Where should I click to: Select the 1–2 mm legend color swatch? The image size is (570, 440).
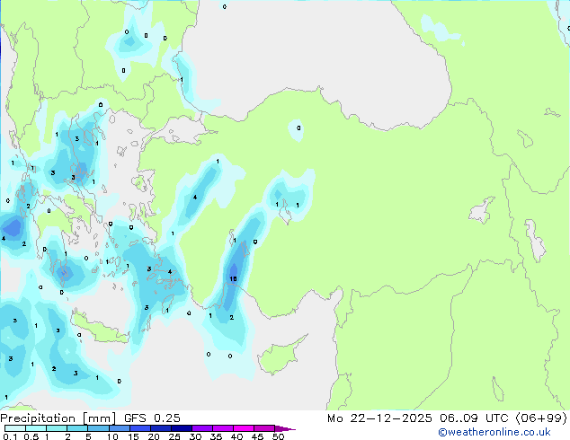point(57,428)
